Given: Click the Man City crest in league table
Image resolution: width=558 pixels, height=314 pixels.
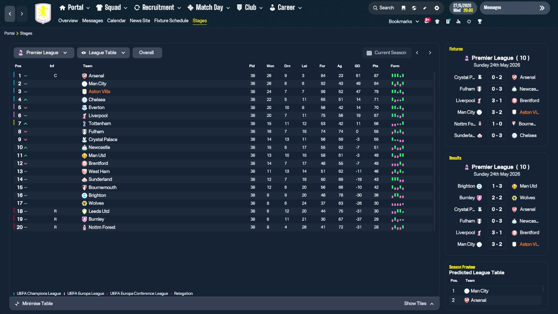Looking at the screenshot, I should [85, 84].
